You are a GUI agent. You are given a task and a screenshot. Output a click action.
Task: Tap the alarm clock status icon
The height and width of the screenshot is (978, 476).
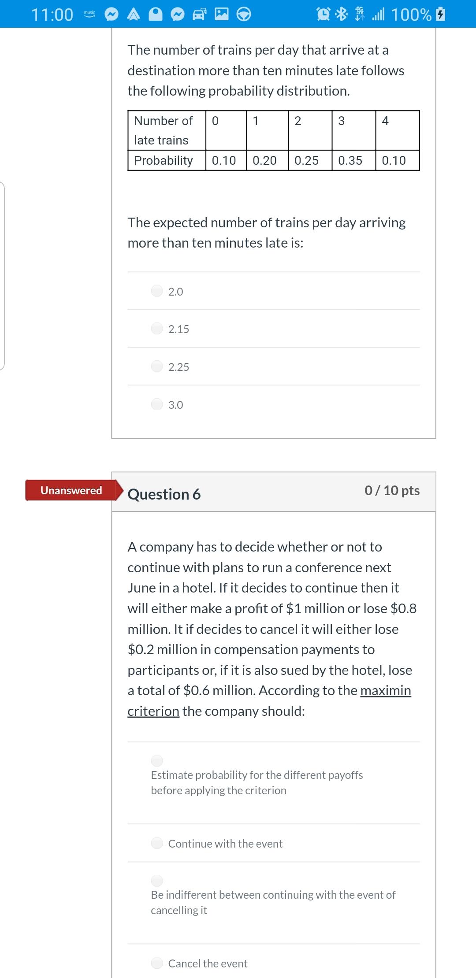click(x=323, y=15)
